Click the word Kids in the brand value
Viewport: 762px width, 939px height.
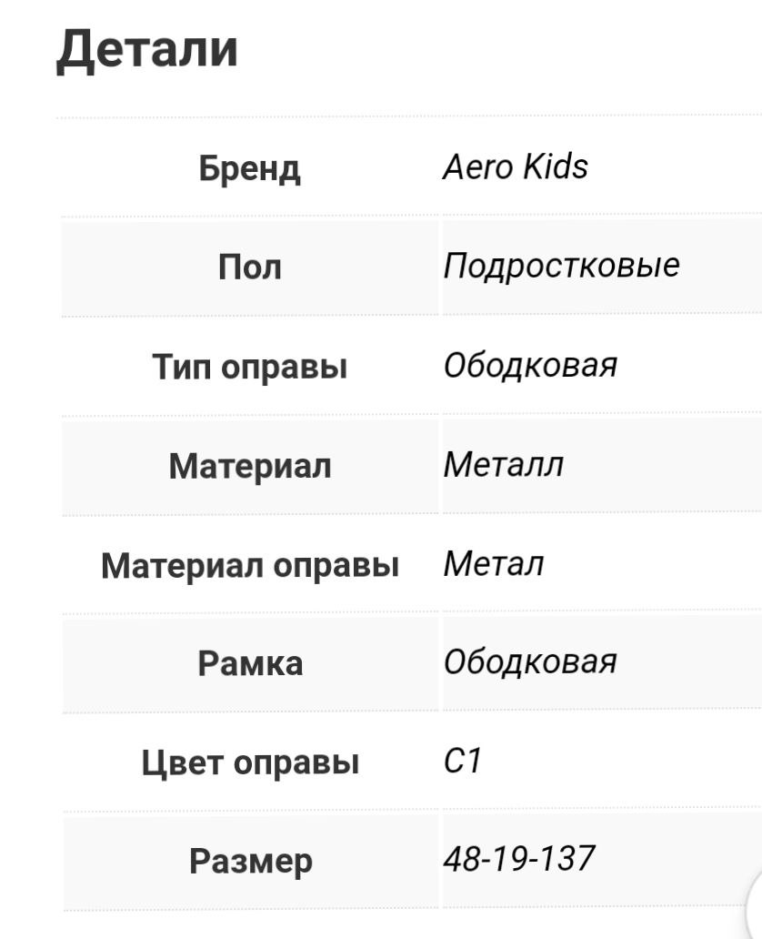click(554, 167)
